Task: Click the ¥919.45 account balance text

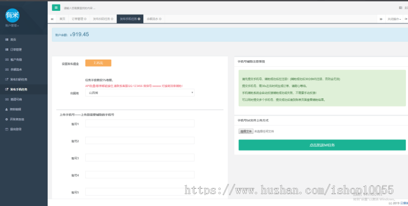Action: coord(80,34)
